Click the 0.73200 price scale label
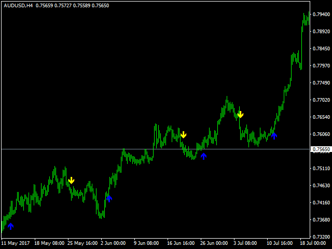 (321, 237)
